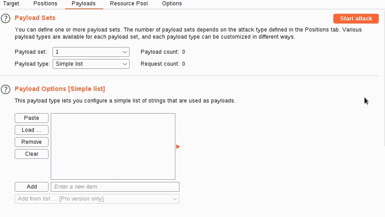Open help for Payload Sets section
This screenshot has height=217, width=385.
pyautogui.click(x=6, y=19)
